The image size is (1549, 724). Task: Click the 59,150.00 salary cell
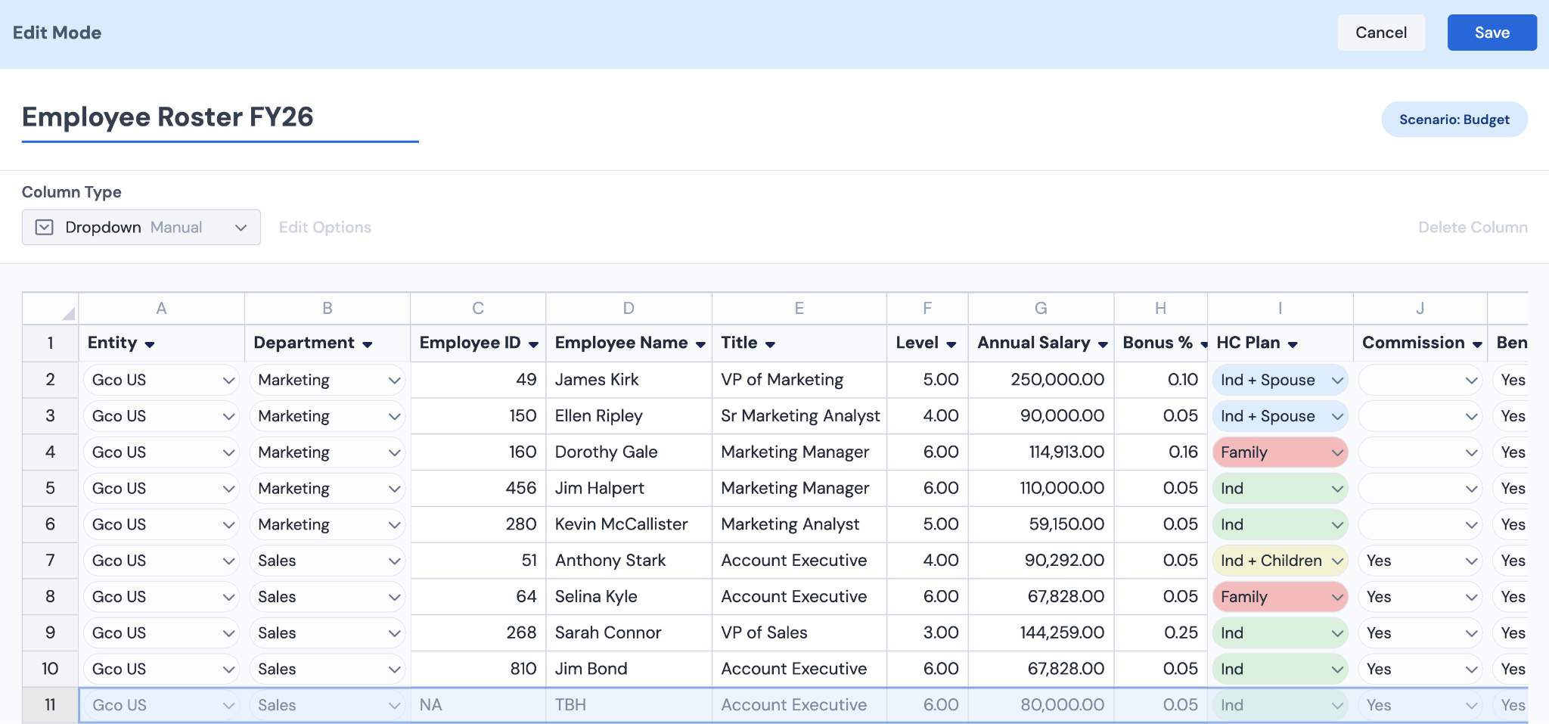pos(1041,524)
